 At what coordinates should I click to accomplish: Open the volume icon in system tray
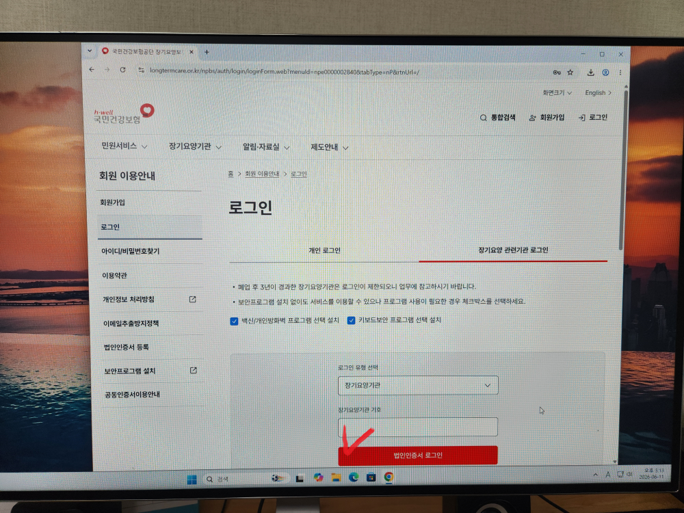point(629,474)
